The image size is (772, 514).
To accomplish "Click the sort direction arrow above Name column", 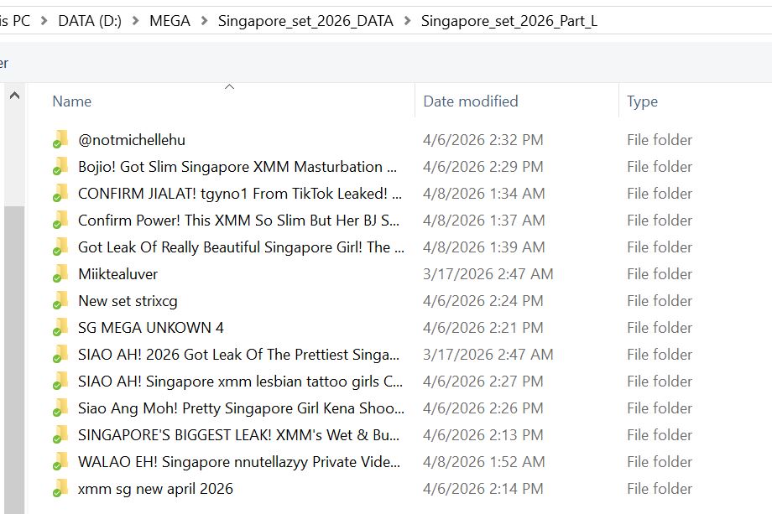I will pos(229,87).
